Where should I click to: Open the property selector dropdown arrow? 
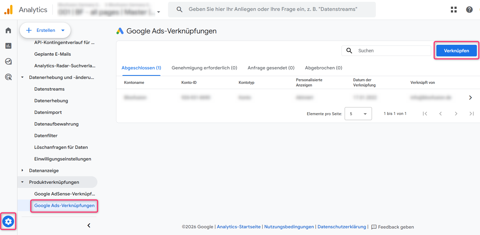pos(158,12)
